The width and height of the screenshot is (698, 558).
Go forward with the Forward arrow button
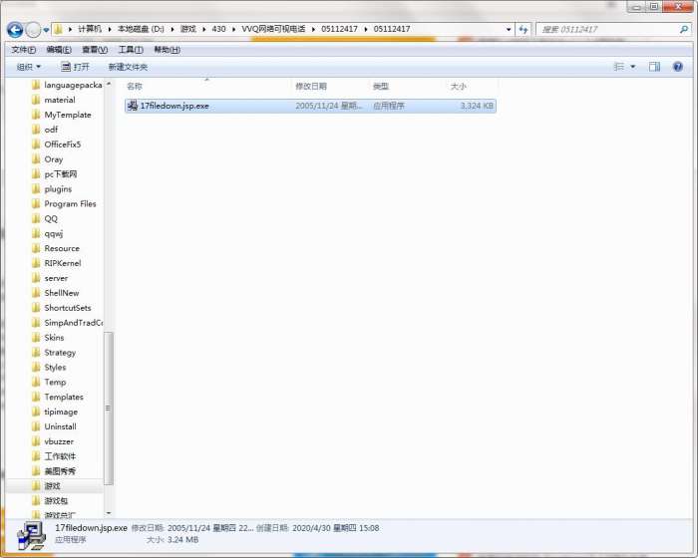coord(33,30)
